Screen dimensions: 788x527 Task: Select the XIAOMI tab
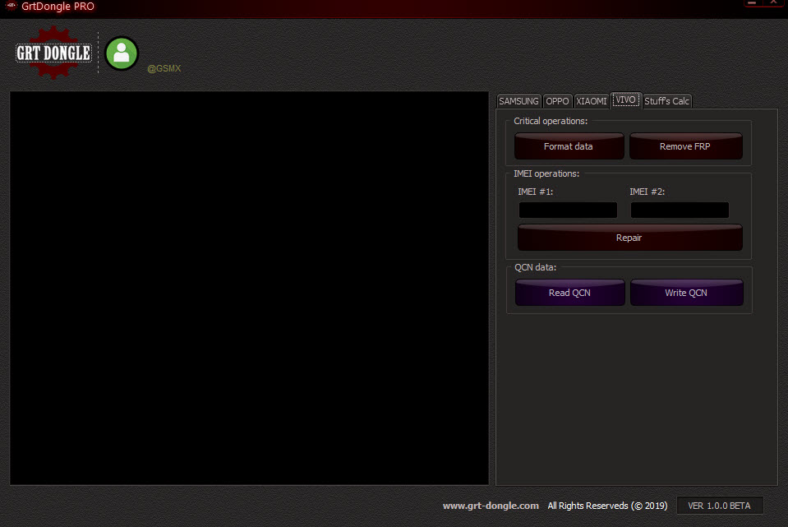tap(592, 101)
